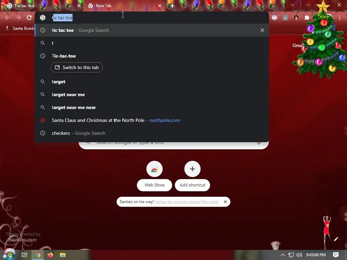Open a new tab with plus button
Screen dimensions: 347x260
click(172, 6)
